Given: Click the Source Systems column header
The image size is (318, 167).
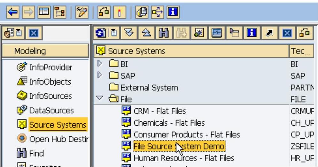Looking at the screenshot, I should pos(191,51).
